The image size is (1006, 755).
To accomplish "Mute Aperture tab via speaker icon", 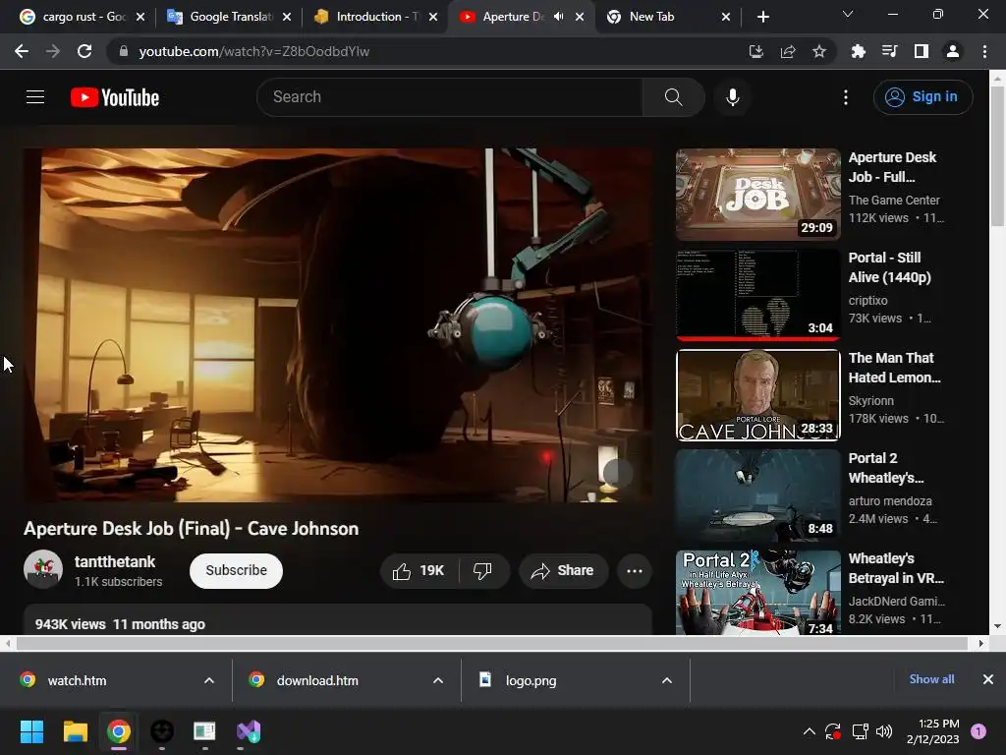I will [559, 17].
